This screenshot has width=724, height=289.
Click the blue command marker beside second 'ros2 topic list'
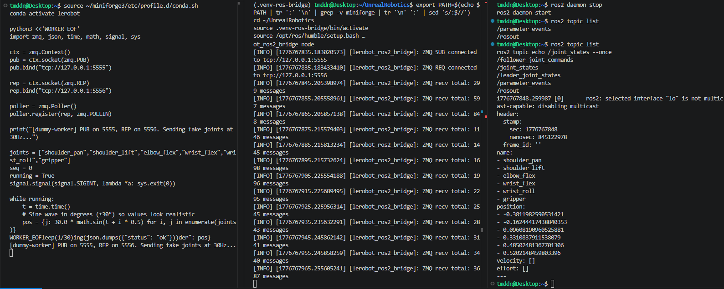493,44
